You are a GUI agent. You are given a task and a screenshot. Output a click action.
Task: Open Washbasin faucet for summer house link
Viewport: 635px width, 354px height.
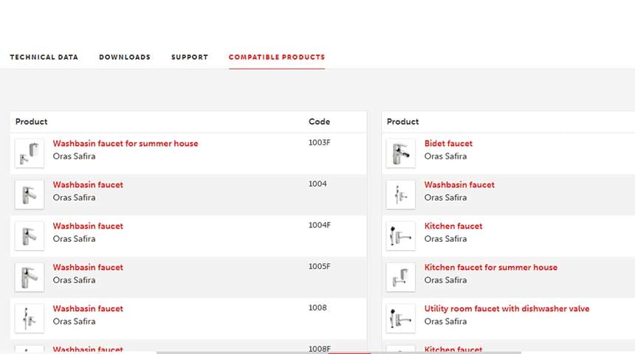click(x=126, y=143)
